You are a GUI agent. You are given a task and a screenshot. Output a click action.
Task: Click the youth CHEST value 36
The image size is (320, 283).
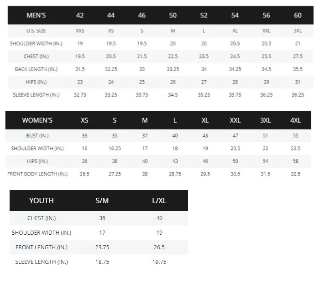coord(102,218)
